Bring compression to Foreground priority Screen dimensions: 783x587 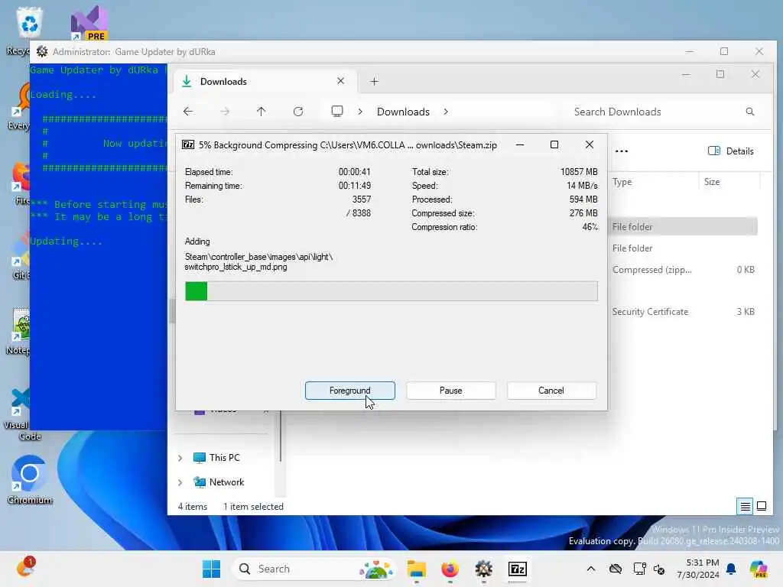coord(349,391)
